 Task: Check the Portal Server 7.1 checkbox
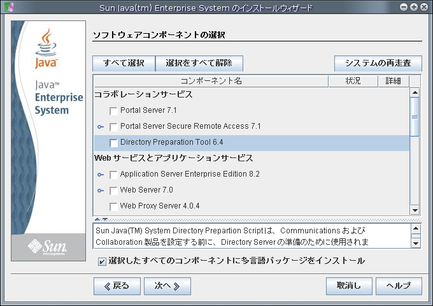tap(113, 111)
